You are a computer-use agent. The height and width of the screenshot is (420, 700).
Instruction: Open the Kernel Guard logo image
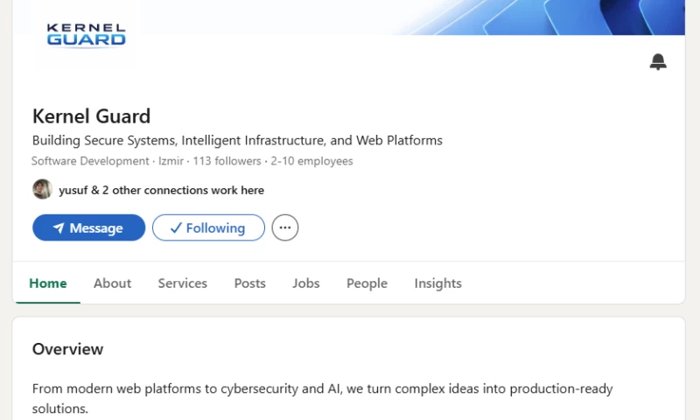86,35
